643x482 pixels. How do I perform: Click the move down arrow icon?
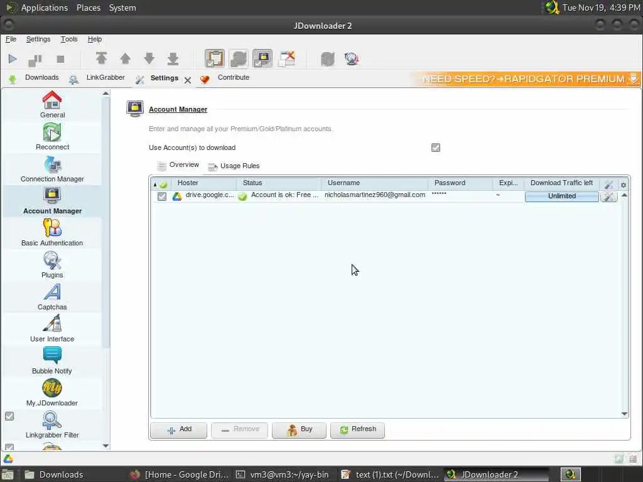[x=149, y=58]
